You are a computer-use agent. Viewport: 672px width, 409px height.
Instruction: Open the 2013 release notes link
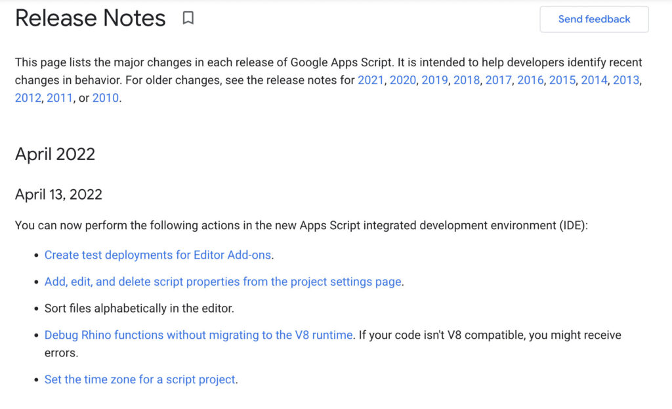(625, 80)
